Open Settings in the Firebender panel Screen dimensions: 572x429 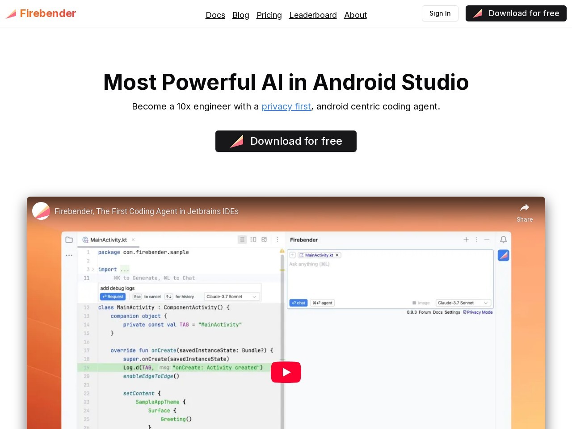tap(452, 312)
